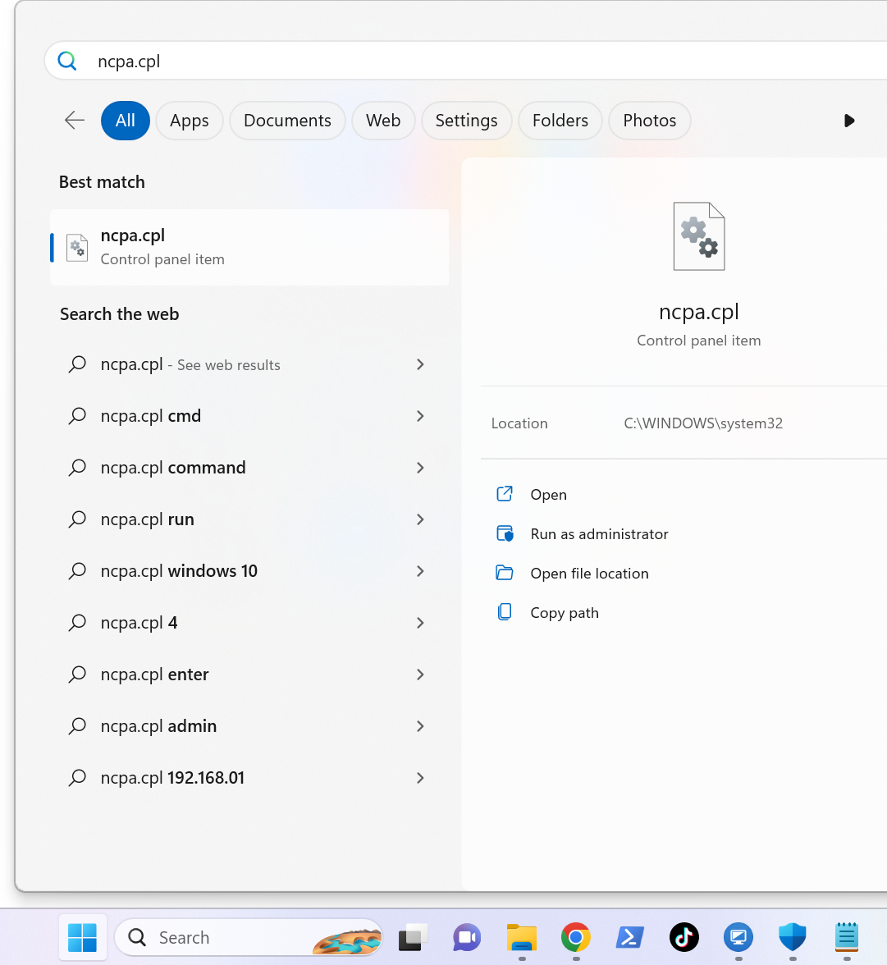Expand 'ncpa.cpl windows 10' suggestion arrow

pos(420,571)
